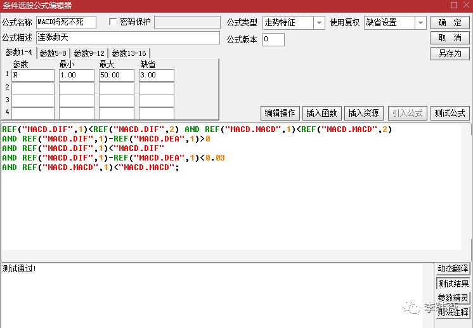Click the 插入资源 button
This screenshot has height=328, width=473.
363,113
